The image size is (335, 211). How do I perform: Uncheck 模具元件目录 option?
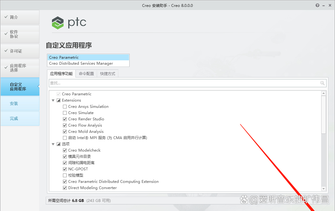click(65, 157)
